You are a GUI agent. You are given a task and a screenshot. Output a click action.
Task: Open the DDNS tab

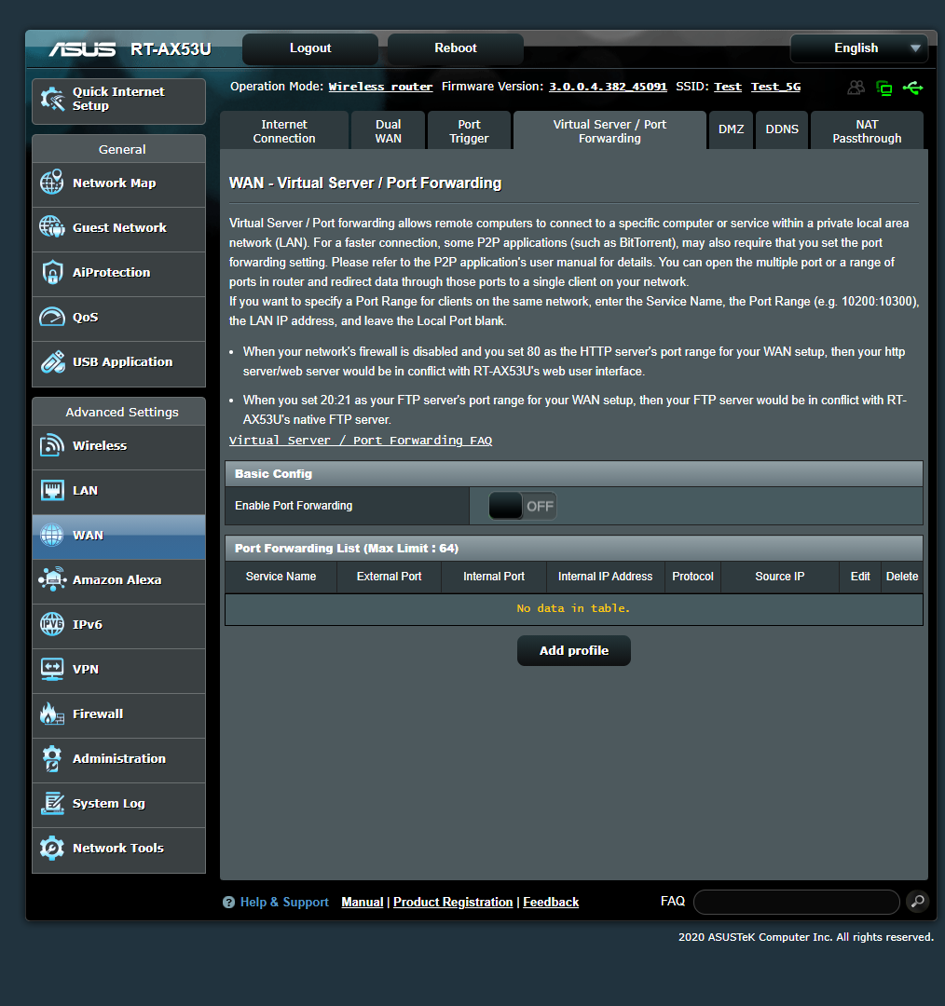(x=782, y=129)
